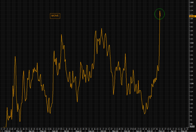This screenshot has width=196, height=132.
Task: Click the Jun 22 month label
Action: pos(55,130)
